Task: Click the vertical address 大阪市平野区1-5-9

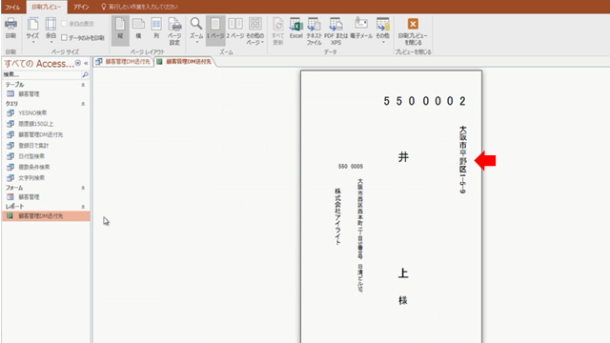Action: click(462, 159)
